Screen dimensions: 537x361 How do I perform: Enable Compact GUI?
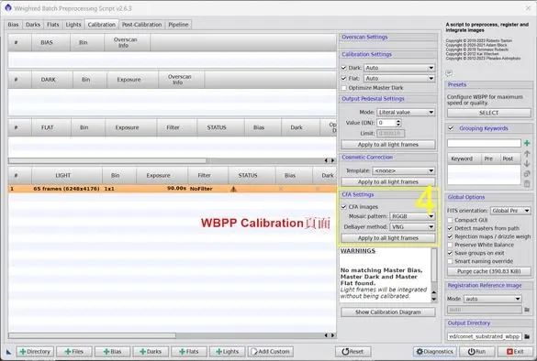[x=450, y=220]
